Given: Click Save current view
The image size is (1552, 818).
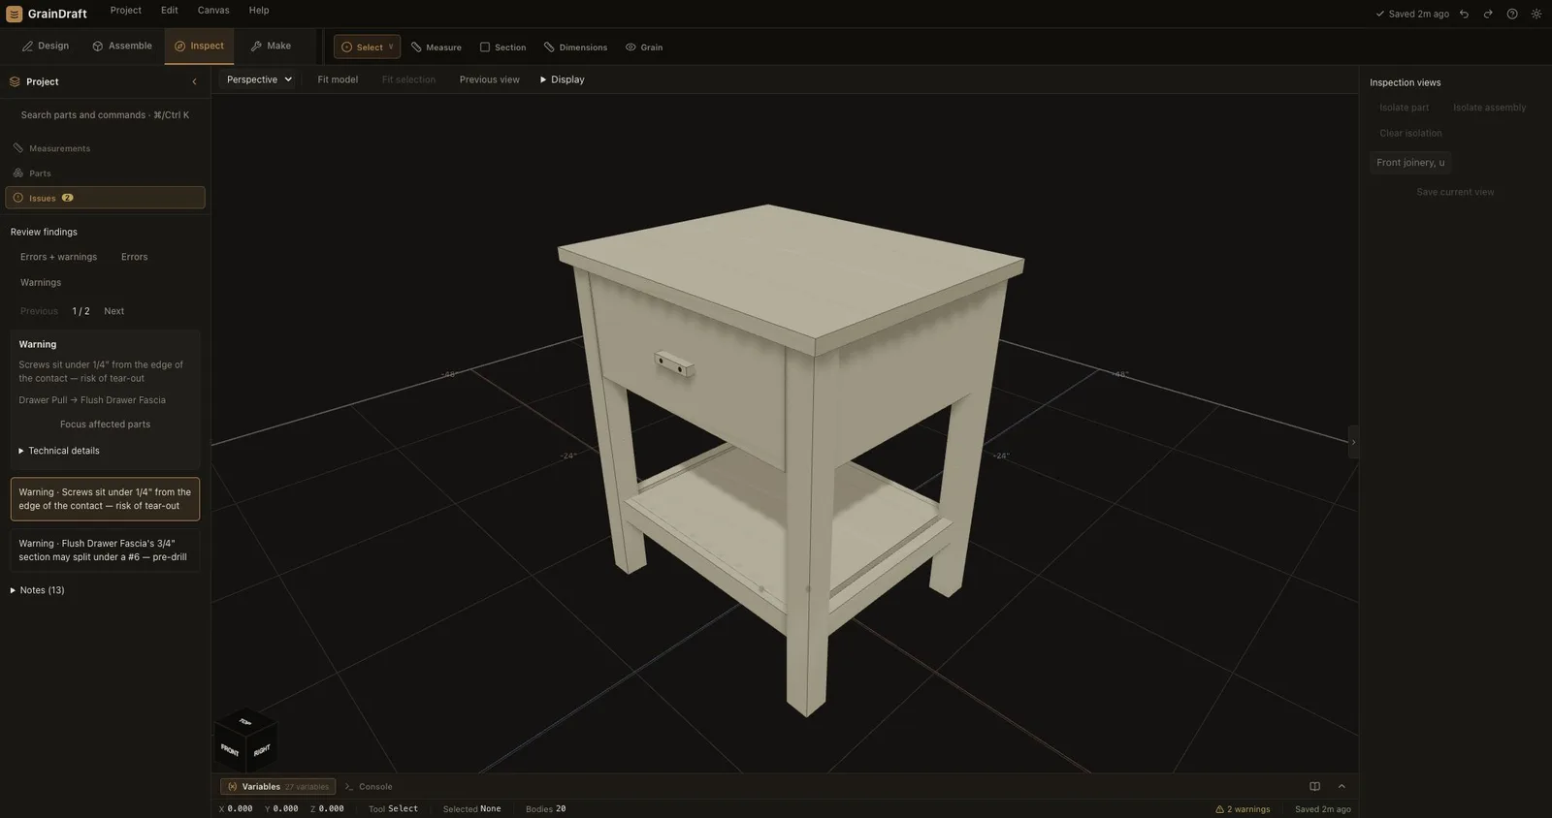Looking at the screenshot, I should pos(1455,192).
